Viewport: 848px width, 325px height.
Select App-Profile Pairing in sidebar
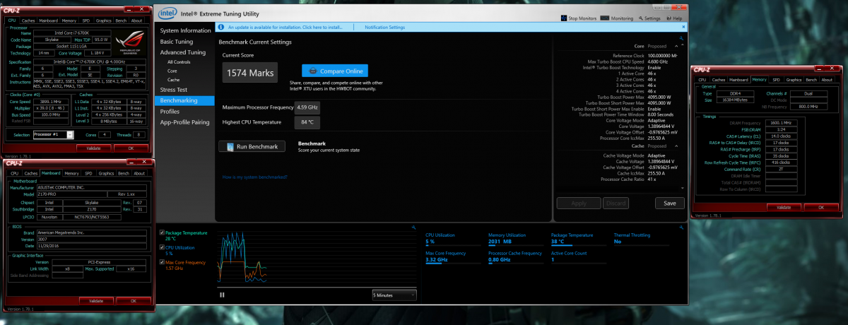(x=184, y=122)
